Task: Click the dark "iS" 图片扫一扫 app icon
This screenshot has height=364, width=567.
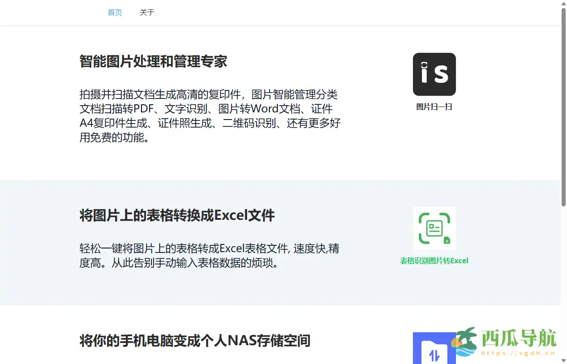Action: click(x=434, y=74)
